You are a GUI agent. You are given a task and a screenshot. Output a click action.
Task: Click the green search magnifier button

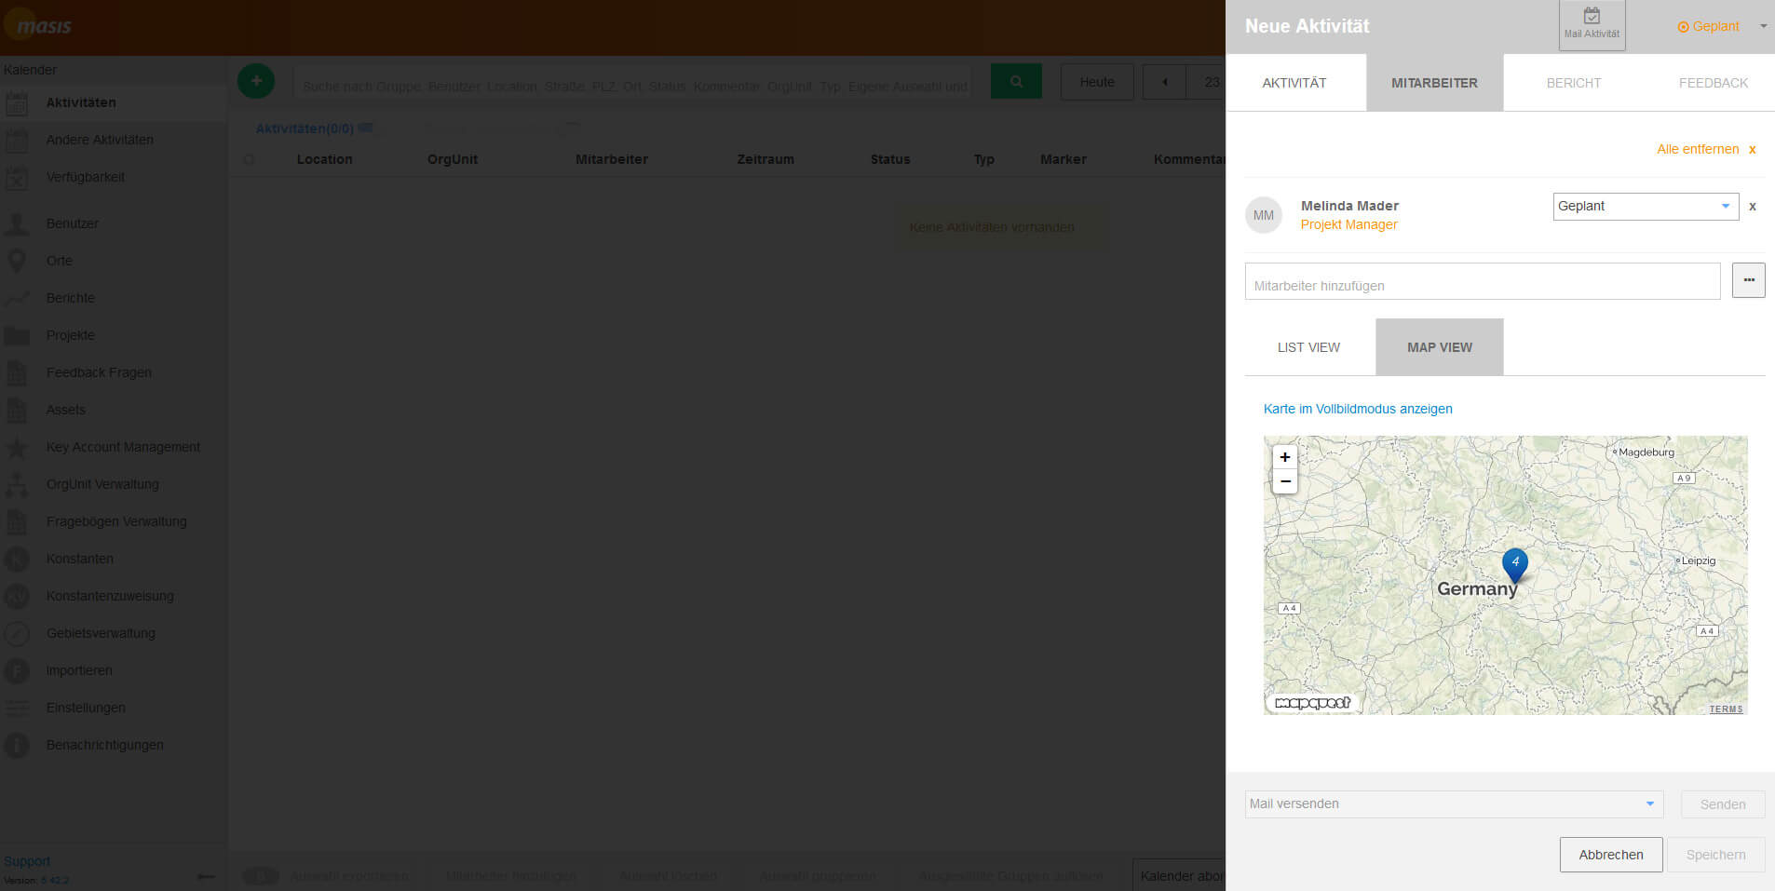click(1016, 82)
